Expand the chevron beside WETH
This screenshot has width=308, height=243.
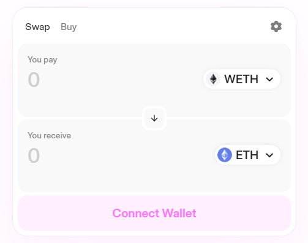[x=269, y=79]
